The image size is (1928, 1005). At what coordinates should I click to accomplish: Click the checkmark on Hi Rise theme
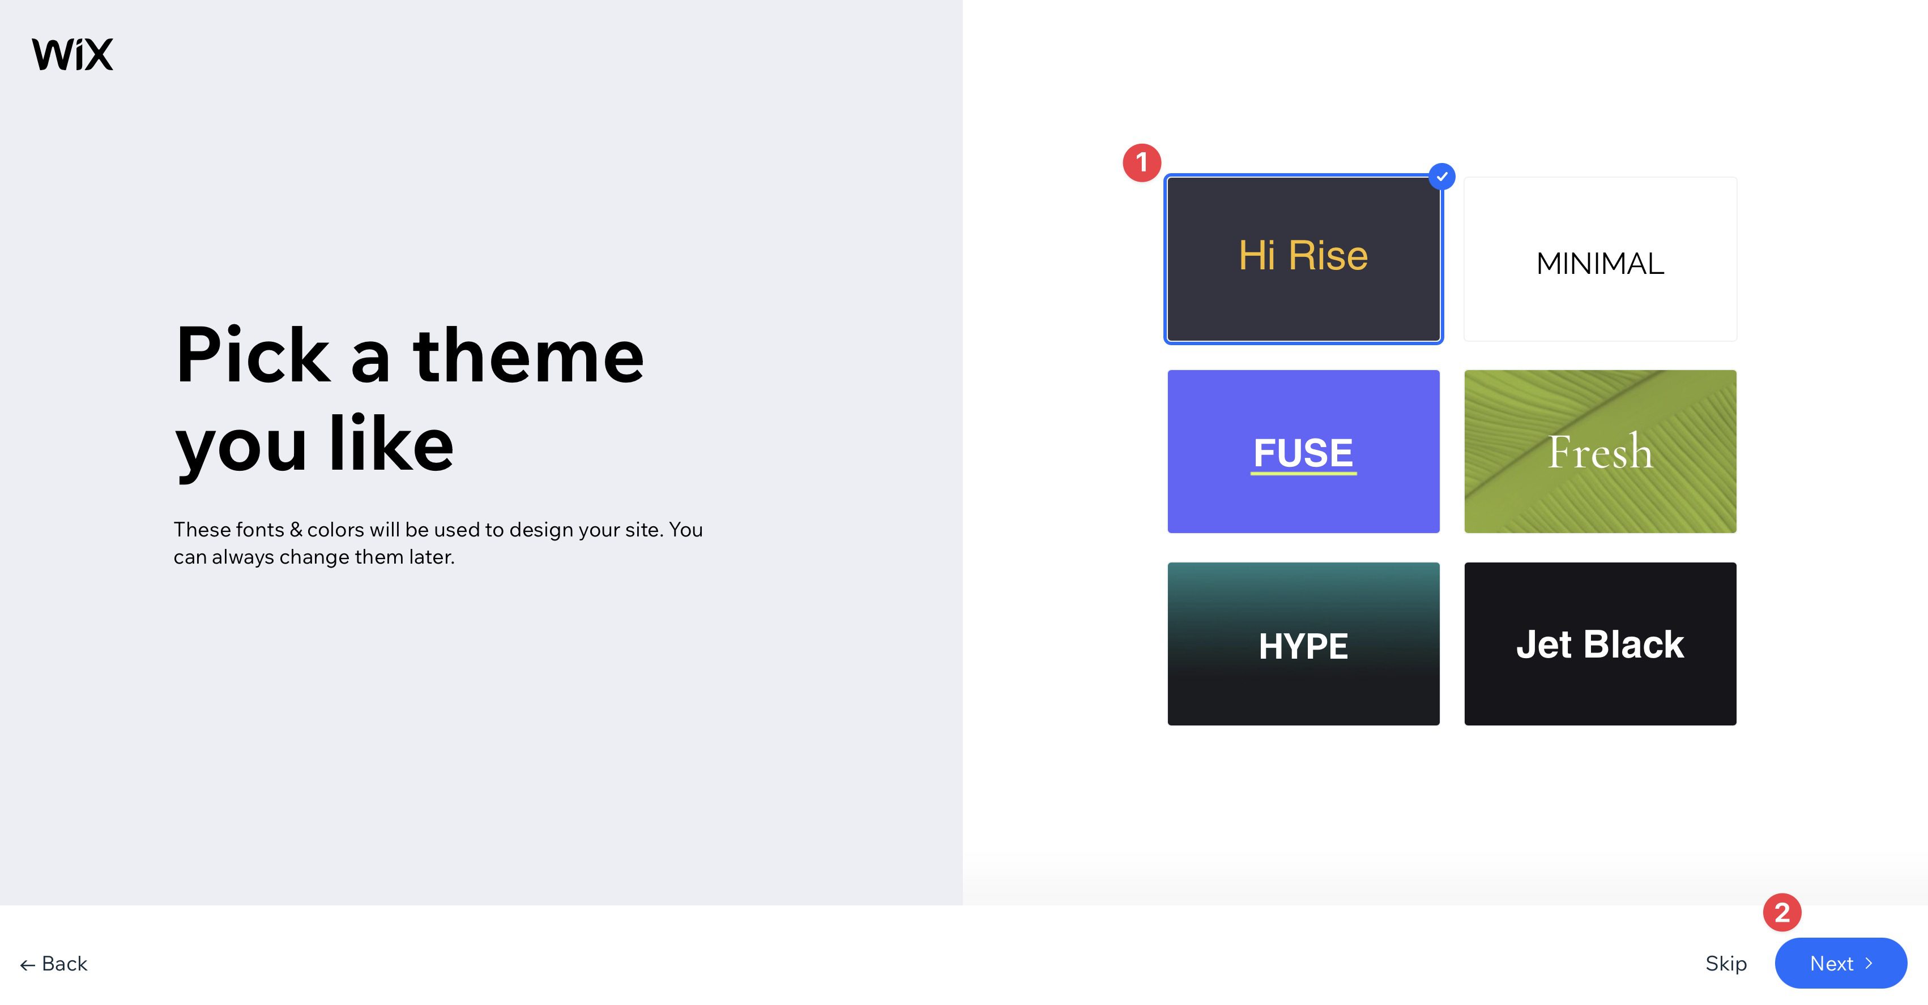pos(1441,177)
